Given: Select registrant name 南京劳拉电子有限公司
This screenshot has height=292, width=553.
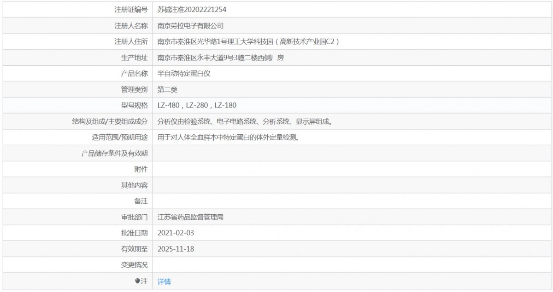Looking at the screenshot, I should tap(190, 25).
